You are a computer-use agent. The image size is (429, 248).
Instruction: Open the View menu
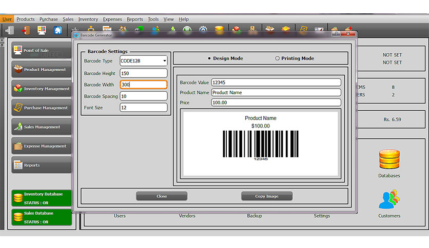(x=168, y=19)
